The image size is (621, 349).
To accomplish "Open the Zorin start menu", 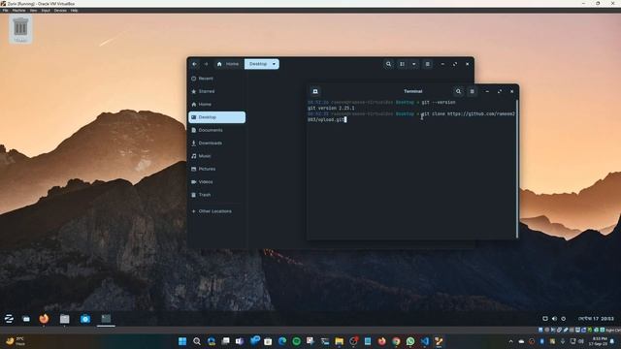I will [9, 319].
